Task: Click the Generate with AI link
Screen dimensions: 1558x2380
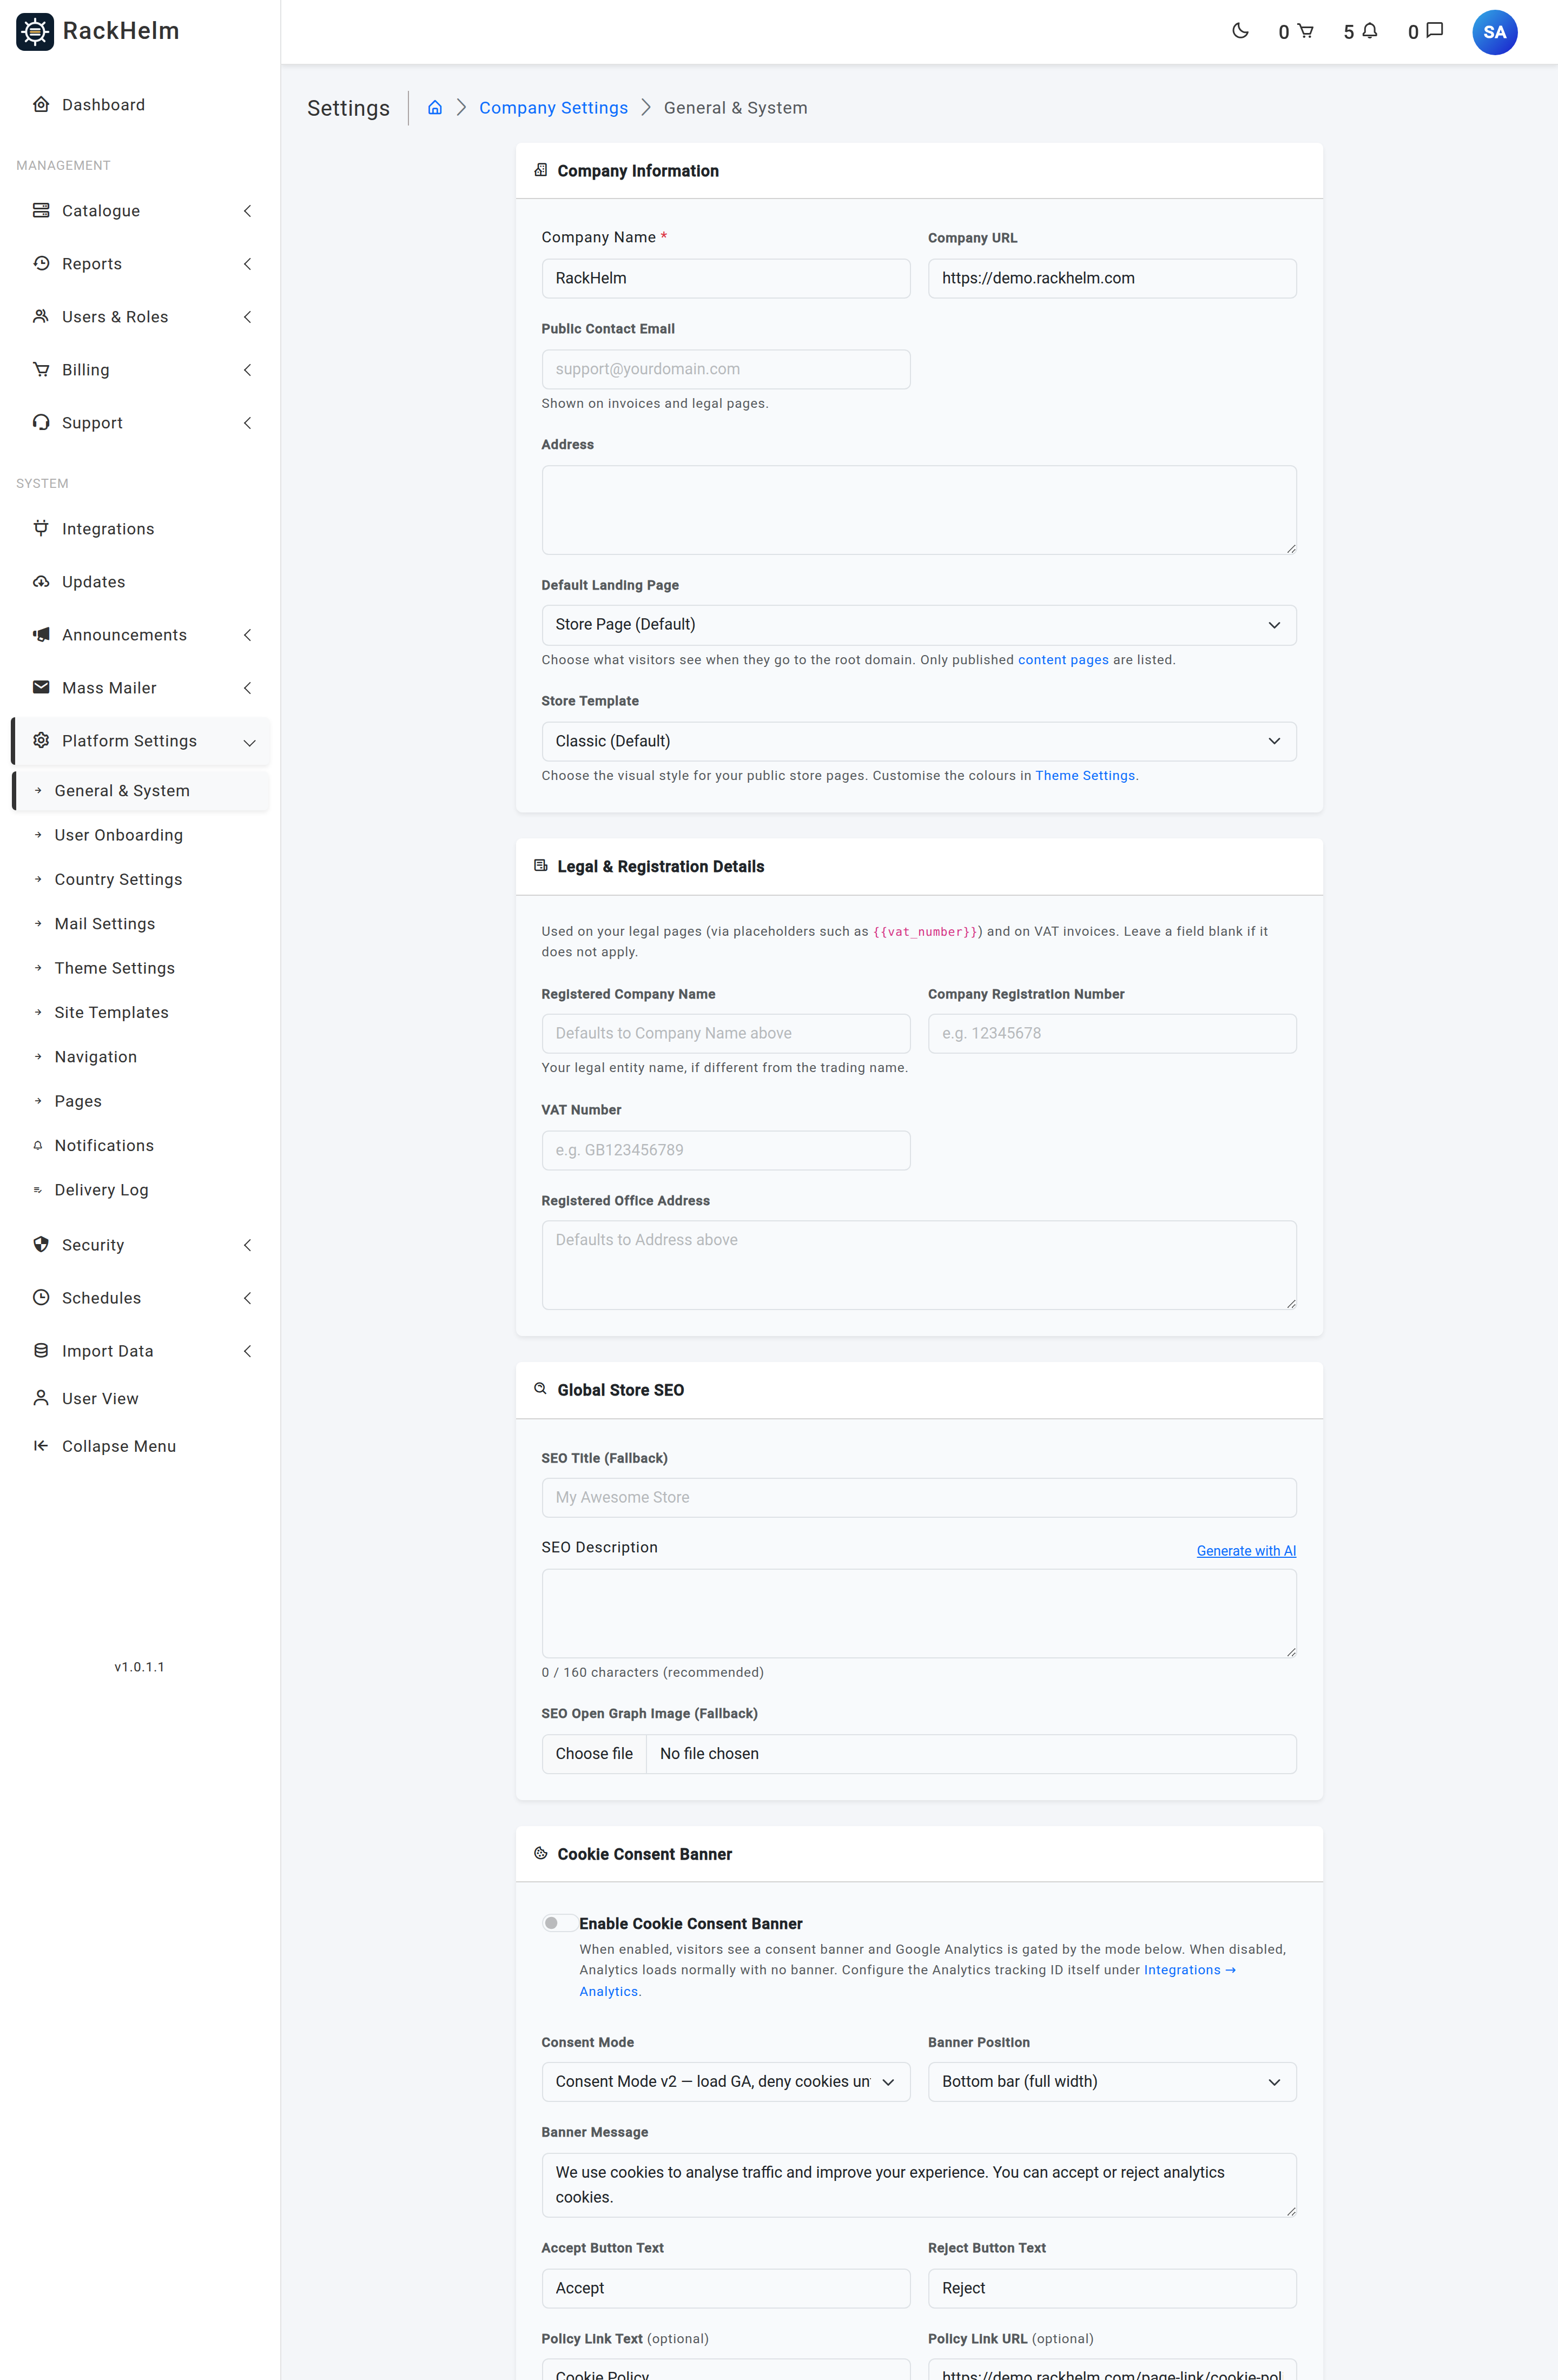Action: coord(1246,1551)
